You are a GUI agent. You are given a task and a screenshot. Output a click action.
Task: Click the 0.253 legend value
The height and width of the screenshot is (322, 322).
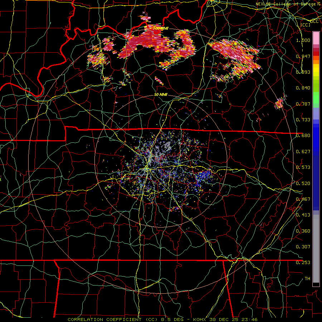point(303,263)
